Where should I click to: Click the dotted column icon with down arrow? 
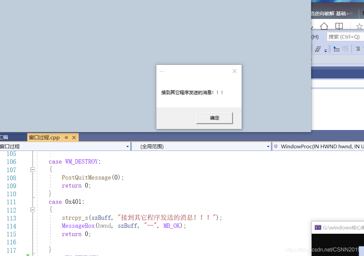pyautogui.click(x=326, y=49)
